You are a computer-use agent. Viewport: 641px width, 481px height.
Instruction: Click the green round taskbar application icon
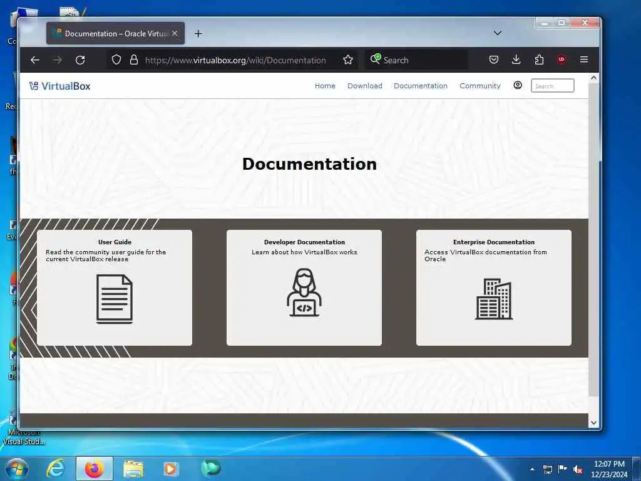pyautogui.click(x=211, y=468)
